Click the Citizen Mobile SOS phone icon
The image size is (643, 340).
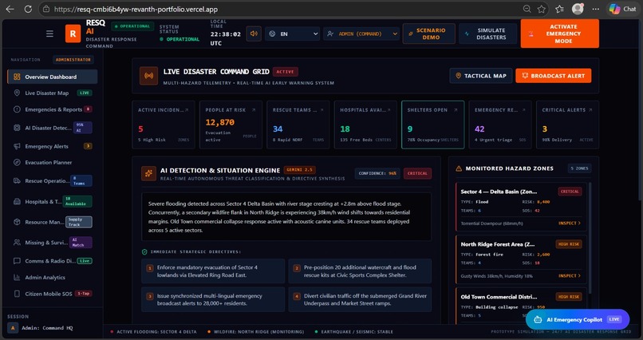tap(17, 294)
